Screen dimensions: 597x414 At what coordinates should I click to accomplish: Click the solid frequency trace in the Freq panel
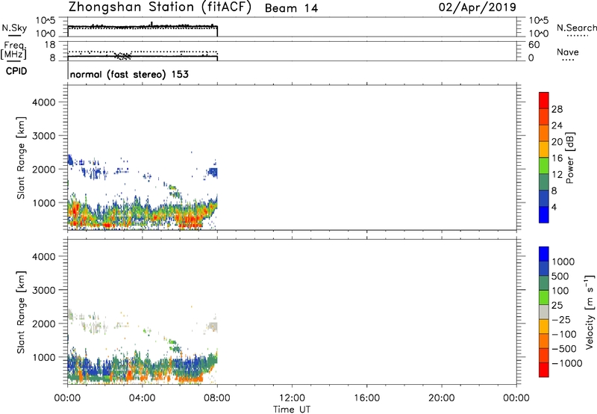[143, 56]
